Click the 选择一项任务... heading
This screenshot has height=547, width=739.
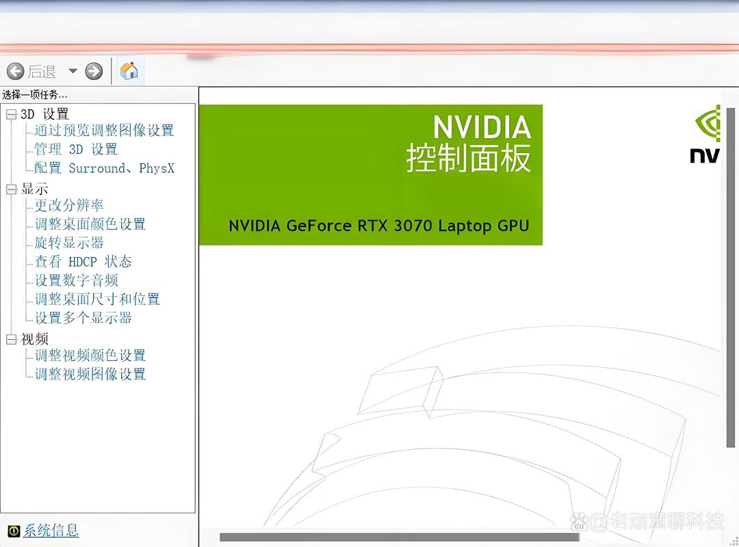[34, 95]
